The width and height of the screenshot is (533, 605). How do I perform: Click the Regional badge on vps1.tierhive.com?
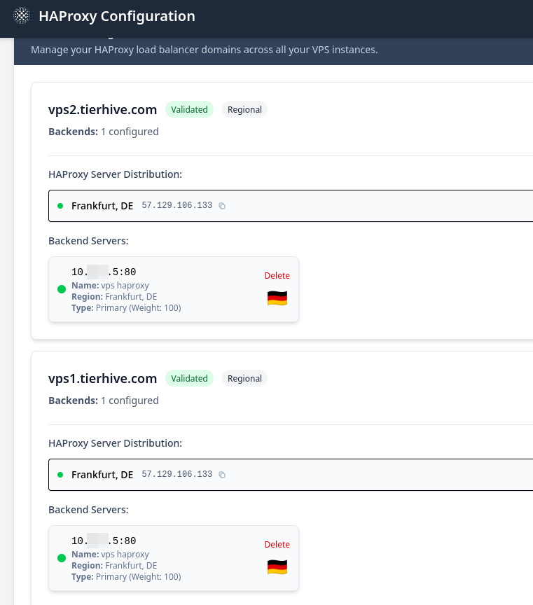(244, 378)
